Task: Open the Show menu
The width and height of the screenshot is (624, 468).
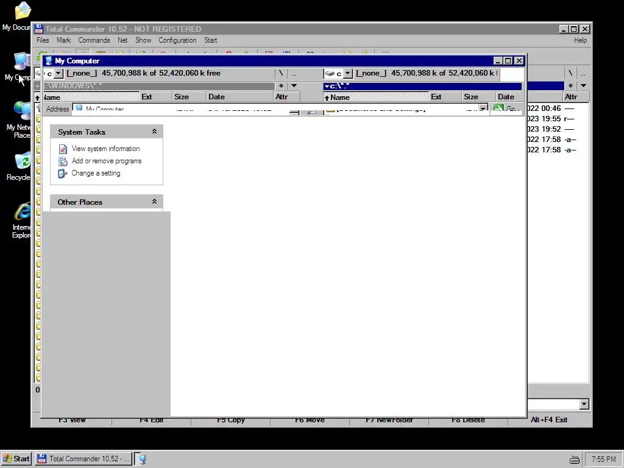Action: tap(143, 40)
